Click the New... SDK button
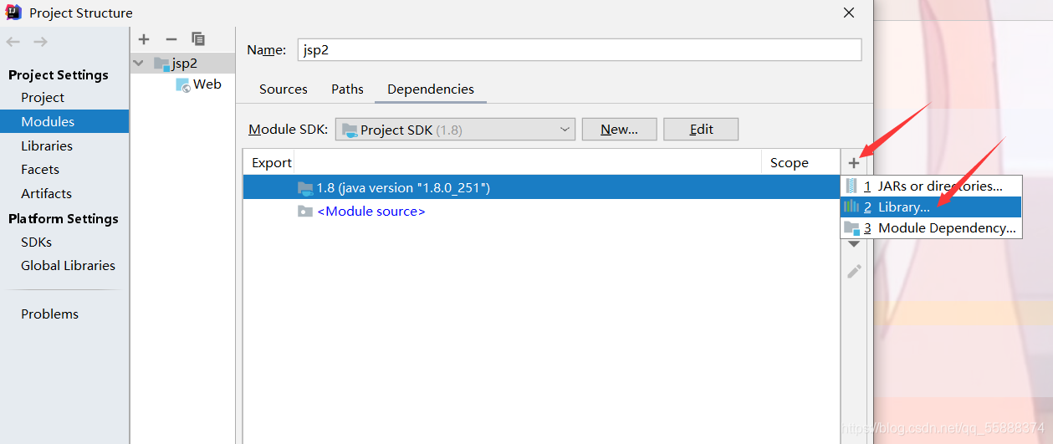Screen dimensions: 1053x444 click(619, 129)
